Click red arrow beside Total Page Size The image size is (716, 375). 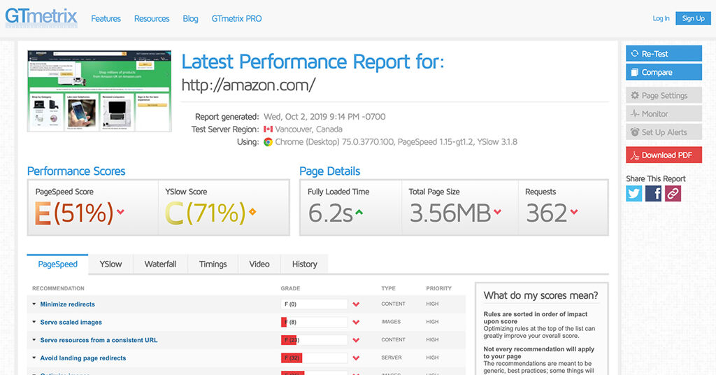tap(497, 211)
